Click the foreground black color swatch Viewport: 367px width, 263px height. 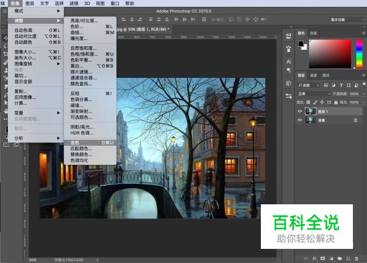click(x=301, y=43)
